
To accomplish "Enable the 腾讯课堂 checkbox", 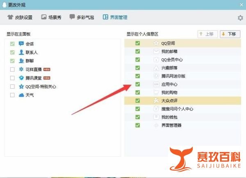I will [x=12, y=78].
